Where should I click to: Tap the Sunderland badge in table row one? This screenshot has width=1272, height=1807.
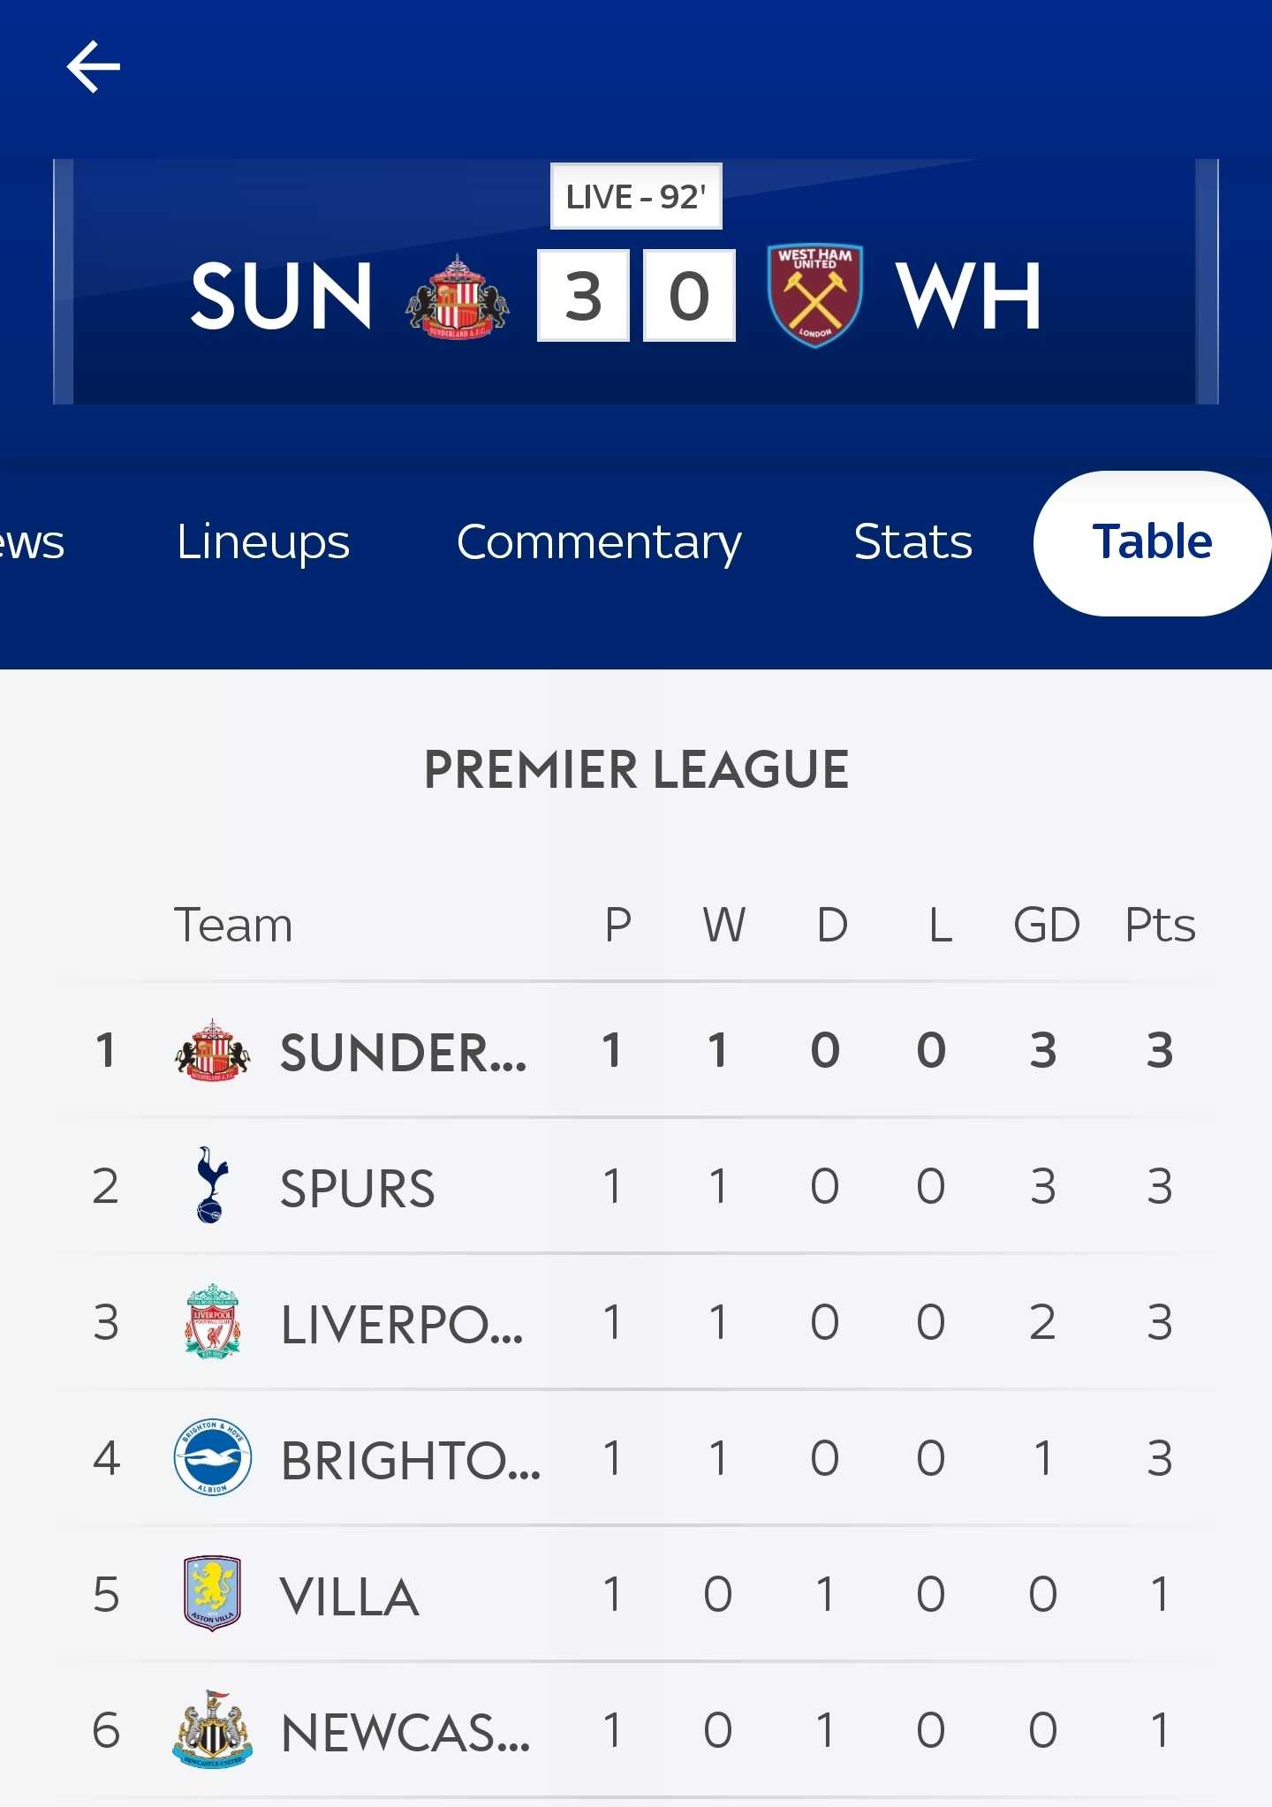point(212,1051)
